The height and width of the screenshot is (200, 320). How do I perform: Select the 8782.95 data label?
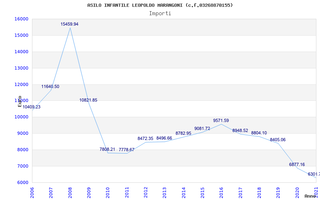(x=184, y=133)
